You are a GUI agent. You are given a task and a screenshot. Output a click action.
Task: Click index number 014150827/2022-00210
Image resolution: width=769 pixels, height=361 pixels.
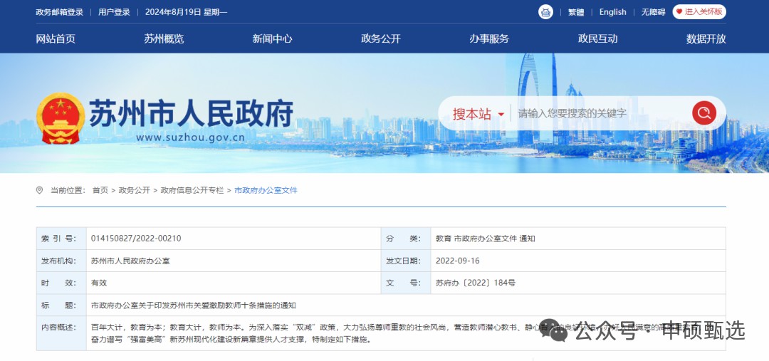(136, 239)
